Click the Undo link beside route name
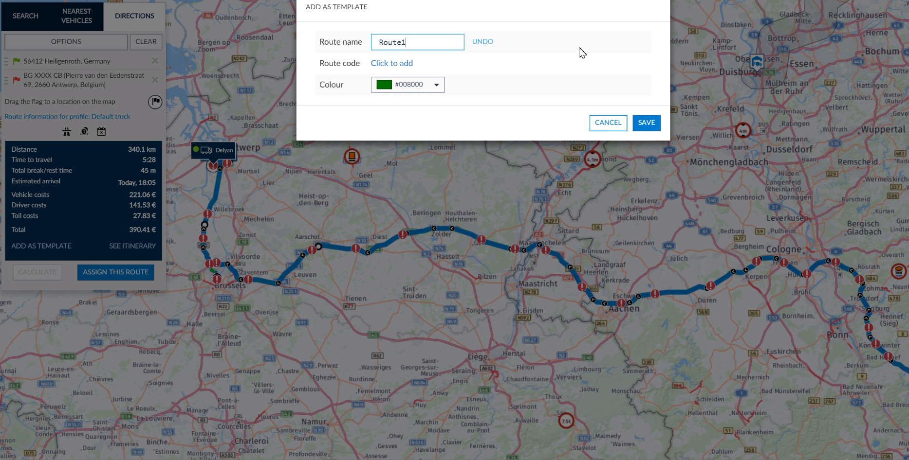This screenshot has width=909, height=460. [482, 42]
